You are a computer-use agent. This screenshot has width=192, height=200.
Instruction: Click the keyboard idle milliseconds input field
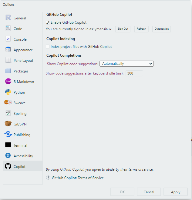pos(134,73)
